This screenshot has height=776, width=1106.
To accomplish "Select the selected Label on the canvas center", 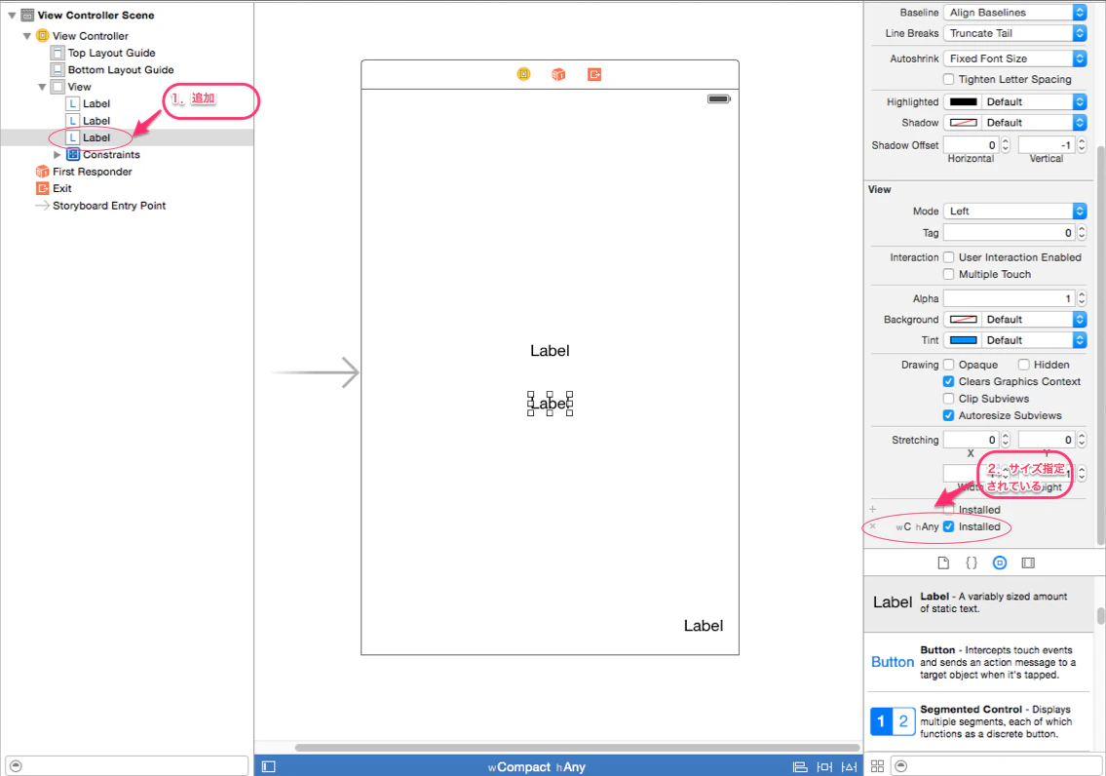I will tap(551, 404).
